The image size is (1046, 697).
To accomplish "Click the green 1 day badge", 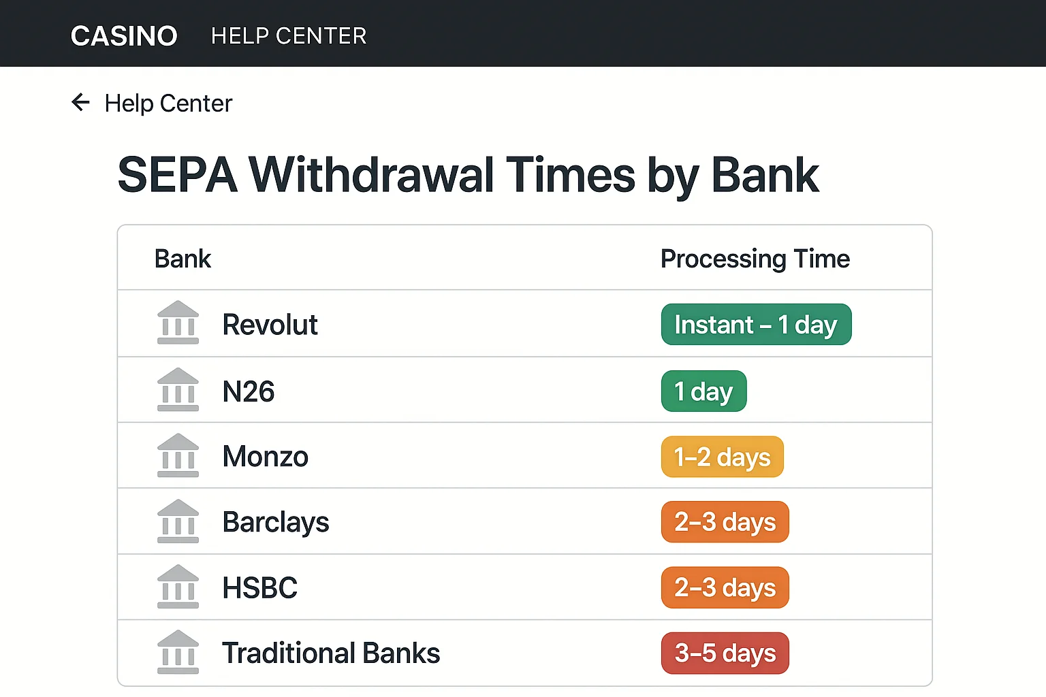I will click(x=703, y=391).
